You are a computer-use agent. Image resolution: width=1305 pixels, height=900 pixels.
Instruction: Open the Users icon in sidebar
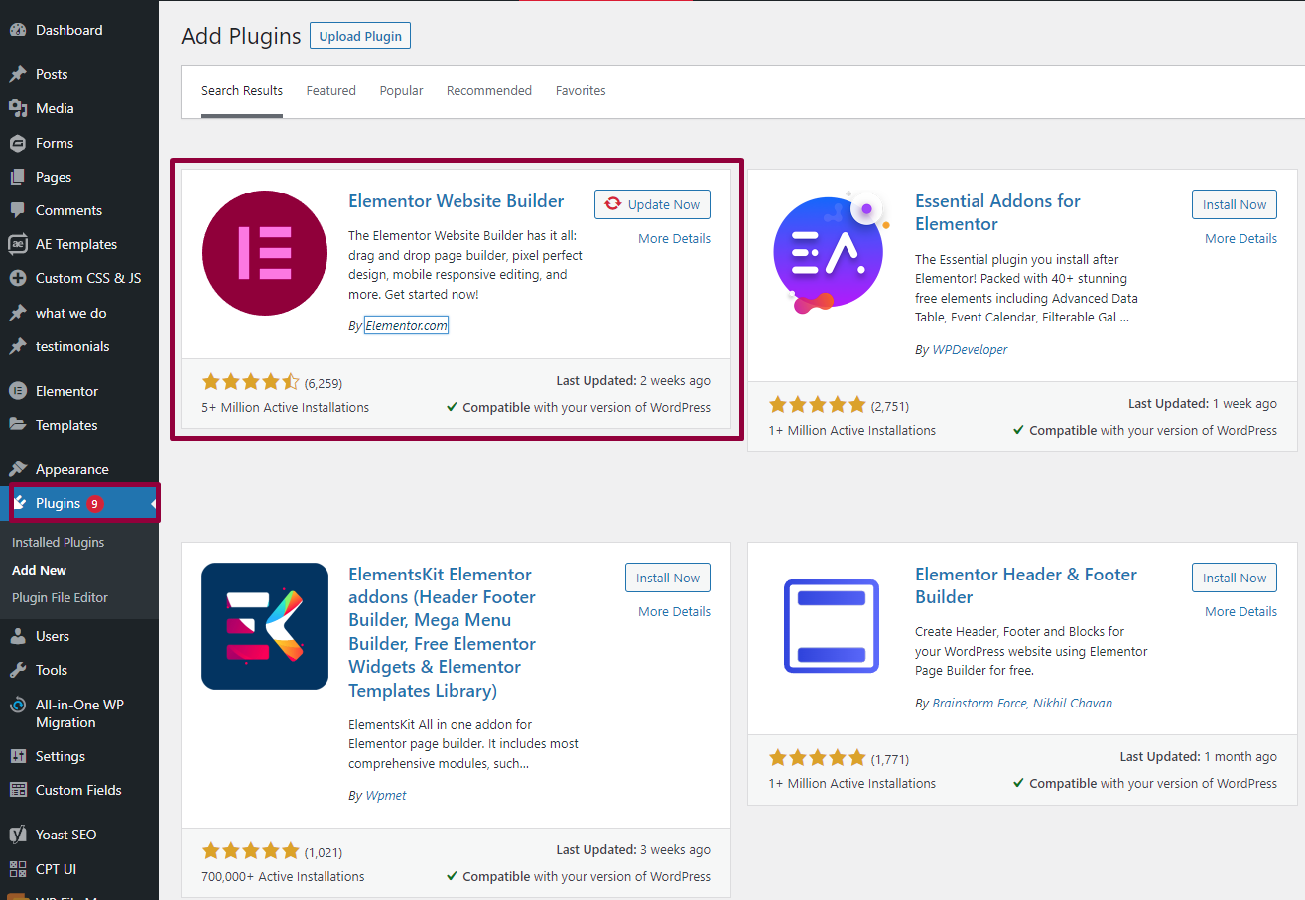click(x=18, y=636)
